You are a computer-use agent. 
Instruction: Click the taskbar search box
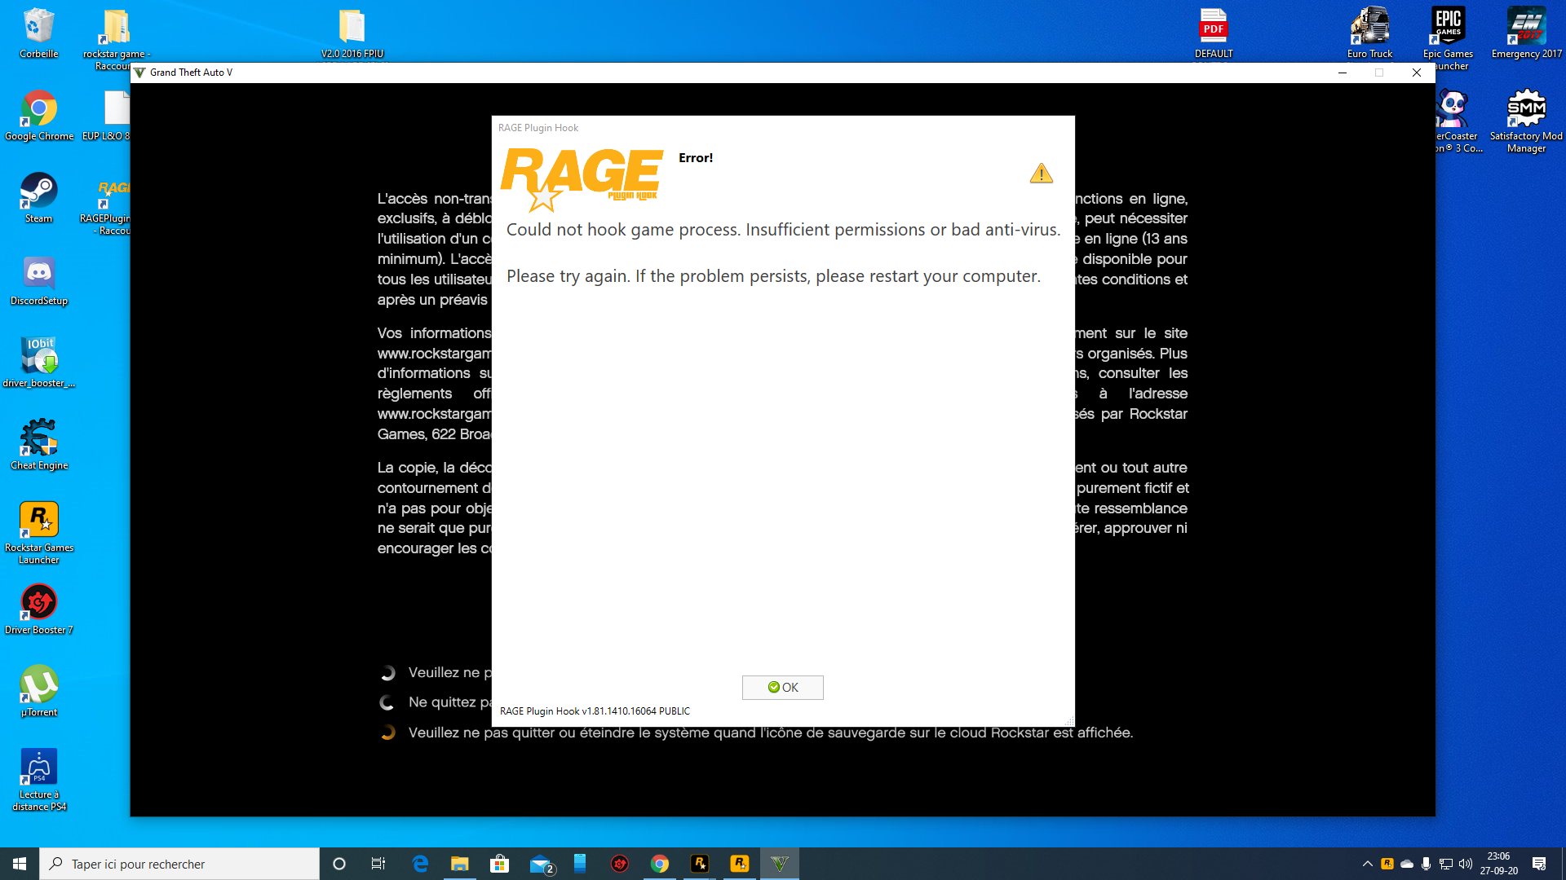(179, 864)
